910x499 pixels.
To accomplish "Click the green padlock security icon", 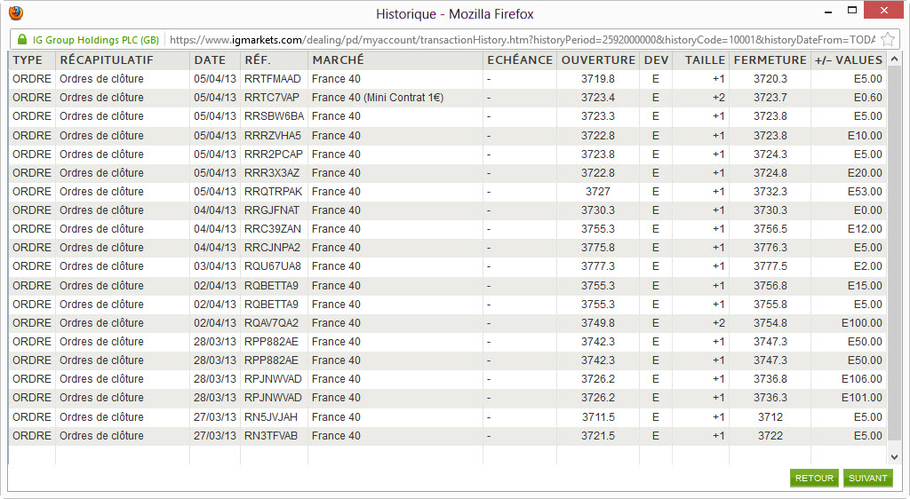I will click(22, 39).
